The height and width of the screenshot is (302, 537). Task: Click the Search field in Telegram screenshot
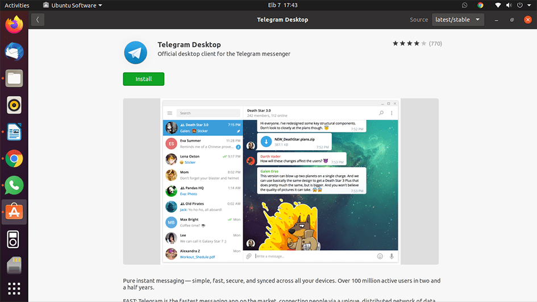[x=208, y=113]
